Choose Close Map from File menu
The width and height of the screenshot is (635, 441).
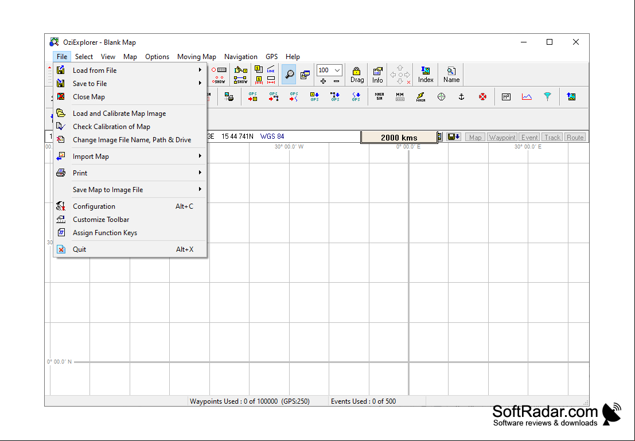(x=130, y=97)
